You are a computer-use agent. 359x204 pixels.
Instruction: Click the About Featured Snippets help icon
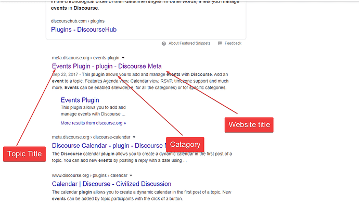point(164,44)
